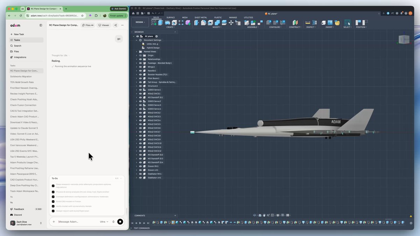Uncheck the Build CAD model in Fusion to-do

53,201
